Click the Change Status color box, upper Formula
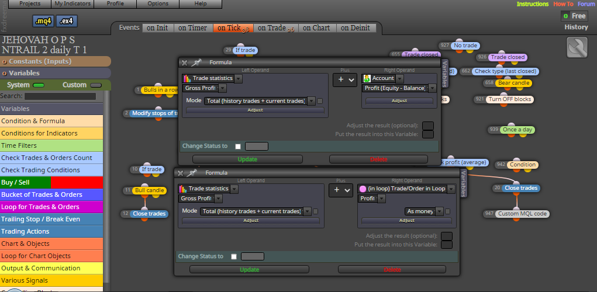This screenshot has width=597, height=292. pos(257,147)
